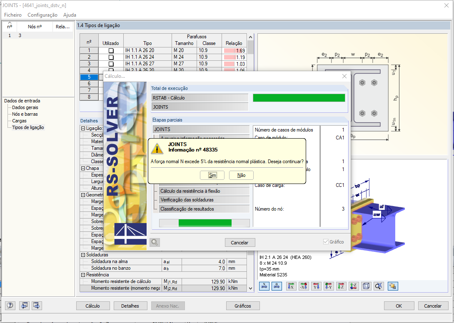Toggle the Gráfico checkbox
Screen dimensions: 454x323
(326, 242)
